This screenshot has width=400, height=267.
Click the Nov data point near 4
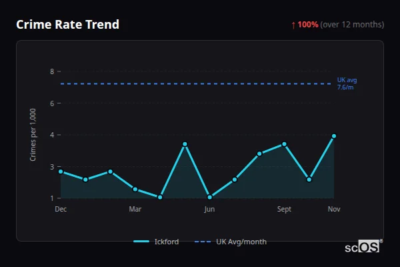point(334,136)
